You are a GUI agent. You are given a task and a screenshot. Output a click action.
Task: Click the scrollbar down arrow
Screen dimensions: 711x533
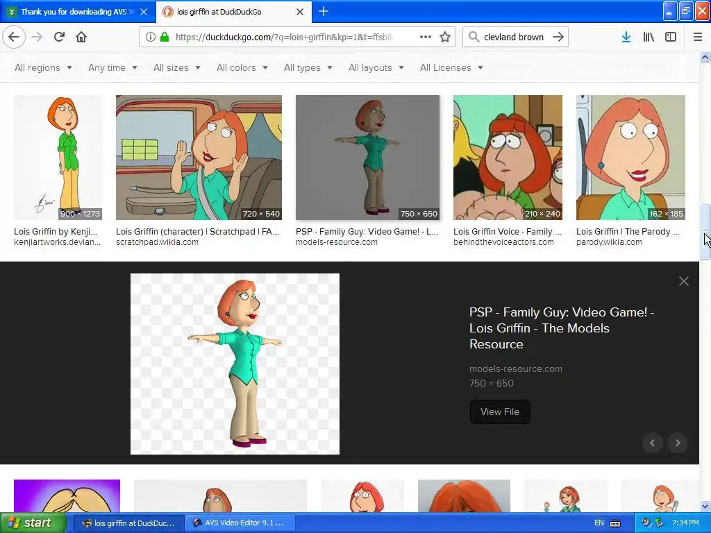coord(705,506)
